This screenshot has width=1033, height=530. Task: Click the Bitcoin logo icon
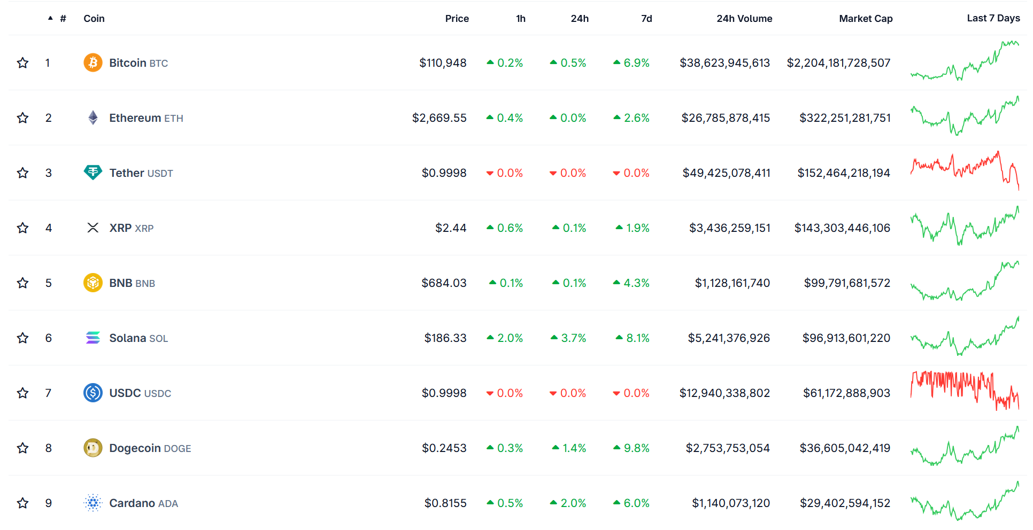point(93,63)
